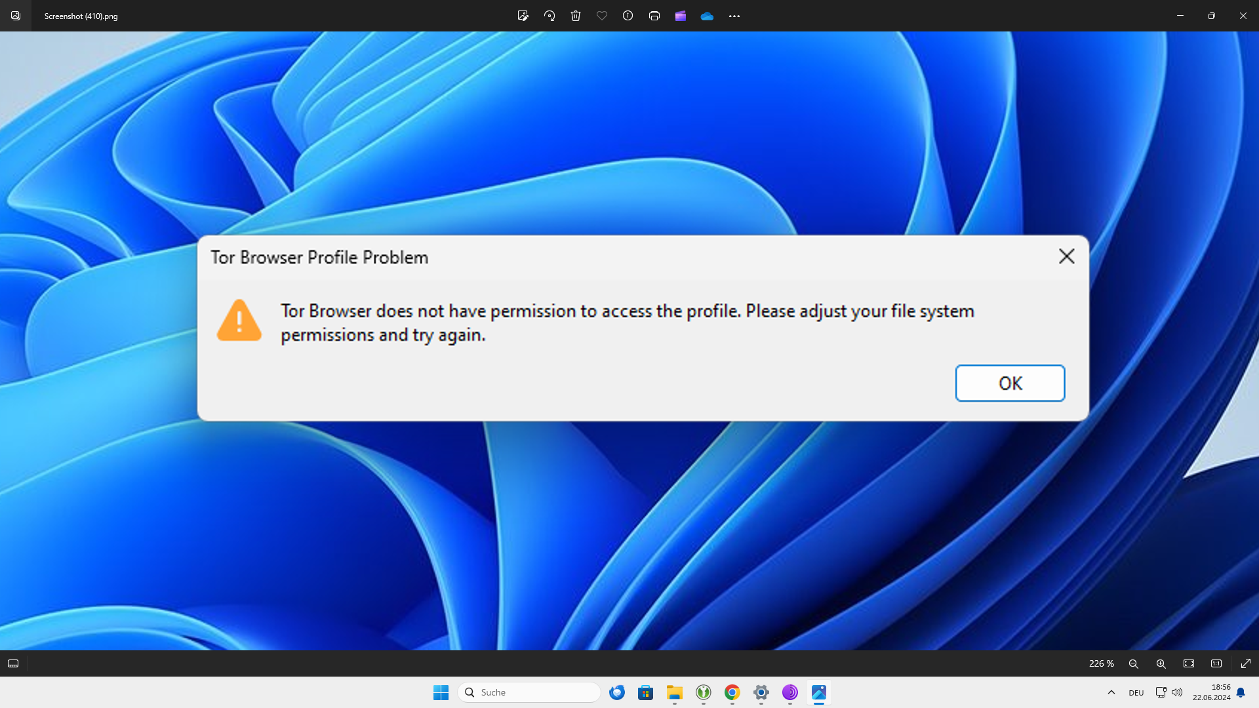The height and width of the screenshot is (708, 1259).
Task: Click the 226 % zoom level
Action: click(x=1101, y=663)
